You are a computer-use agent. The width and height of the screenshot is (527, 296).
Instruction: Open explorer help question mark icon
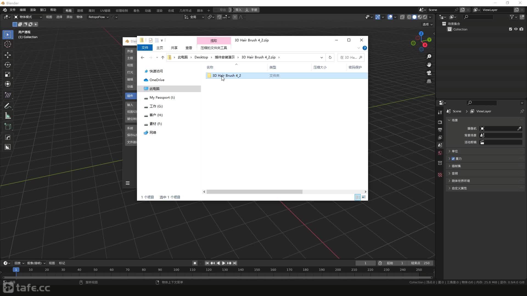tap(365, 48)
